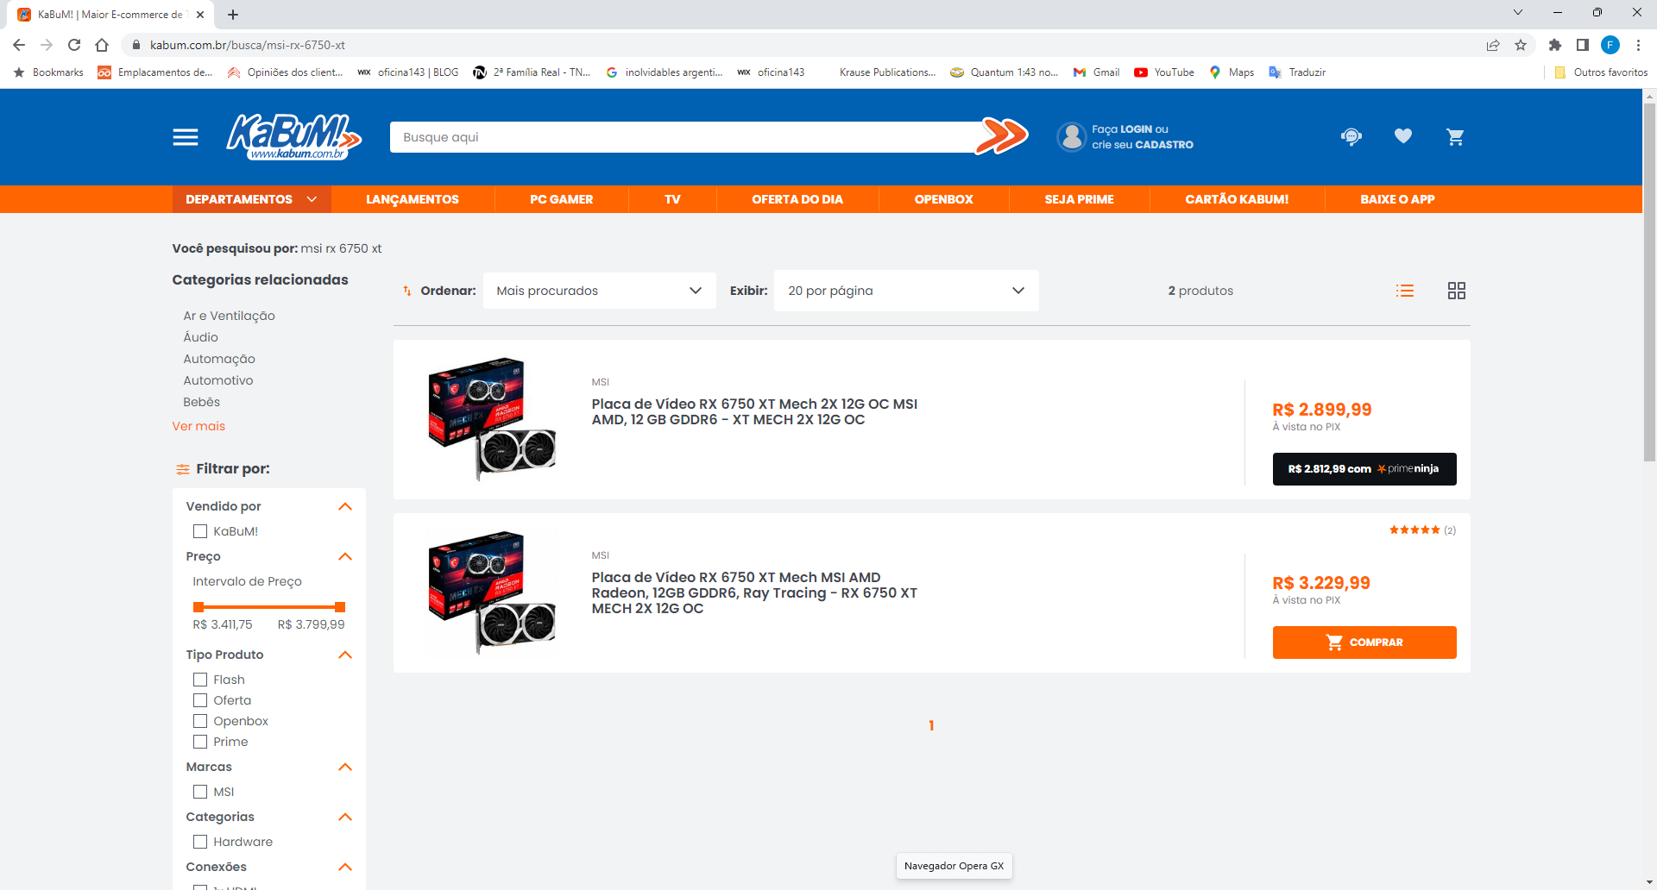Open browser side panel icon
1657x890 pixels.
1583,45
